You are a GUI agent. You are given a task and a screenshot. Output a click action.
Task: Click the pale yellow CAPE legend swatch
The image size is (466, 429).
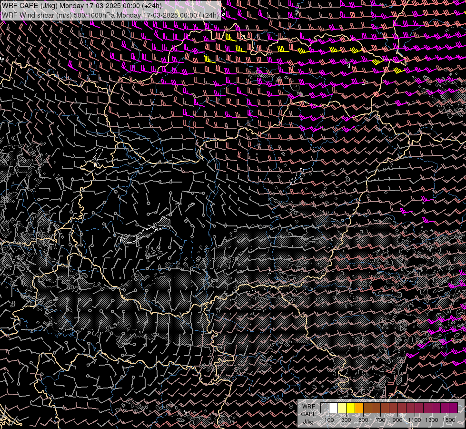click(x=342, y=408)
